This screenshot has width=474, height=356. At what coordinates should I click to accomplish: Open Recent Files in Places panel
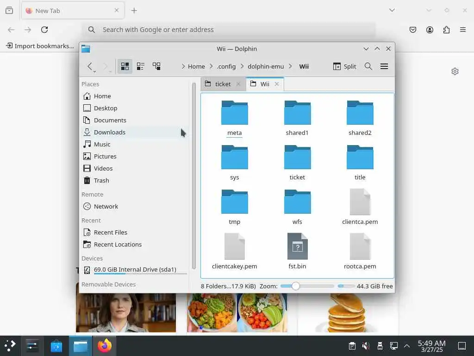tap(135, 233)
